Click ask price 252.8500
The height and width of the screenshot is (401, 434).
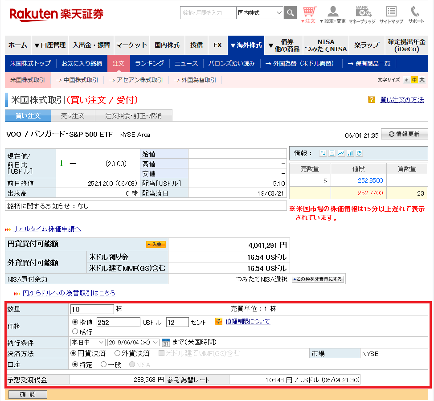coord(370,180)
